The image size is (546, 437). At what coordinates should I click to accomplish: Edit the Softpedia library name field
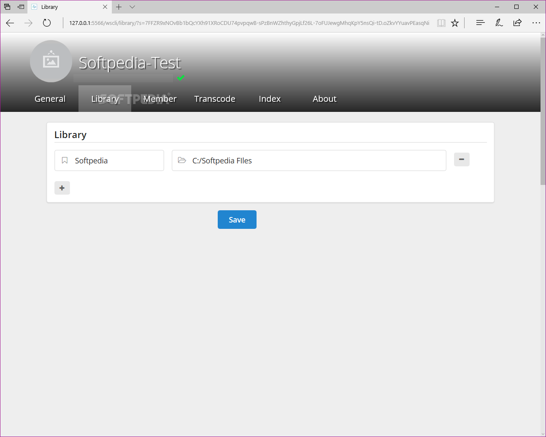click(x=109, y=160)
